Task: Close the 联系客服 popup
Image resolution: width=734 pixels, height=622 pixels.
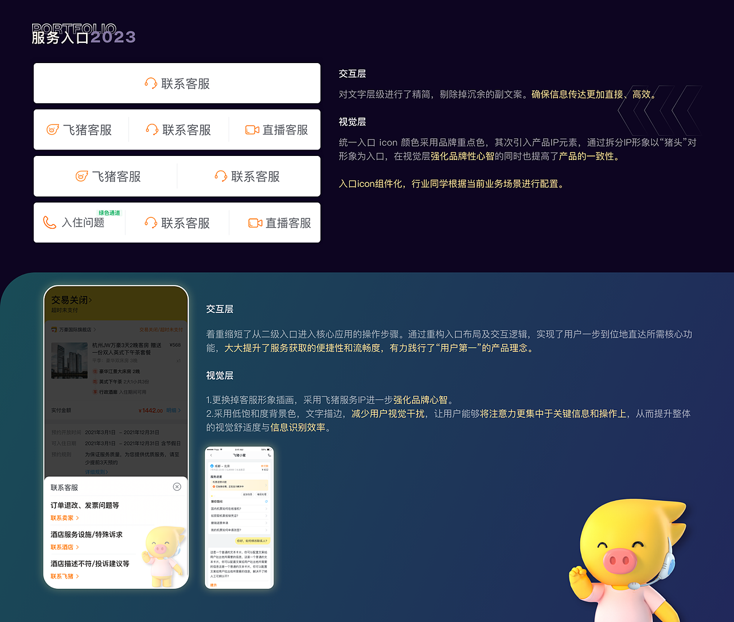Action: pos(177,487)
